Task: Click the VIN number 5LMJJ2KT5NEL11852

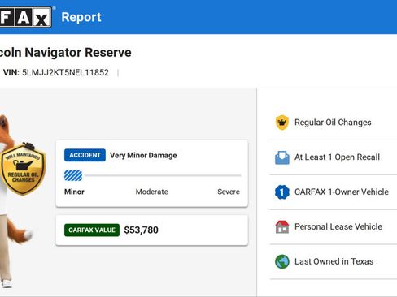Action: [65, 72]
